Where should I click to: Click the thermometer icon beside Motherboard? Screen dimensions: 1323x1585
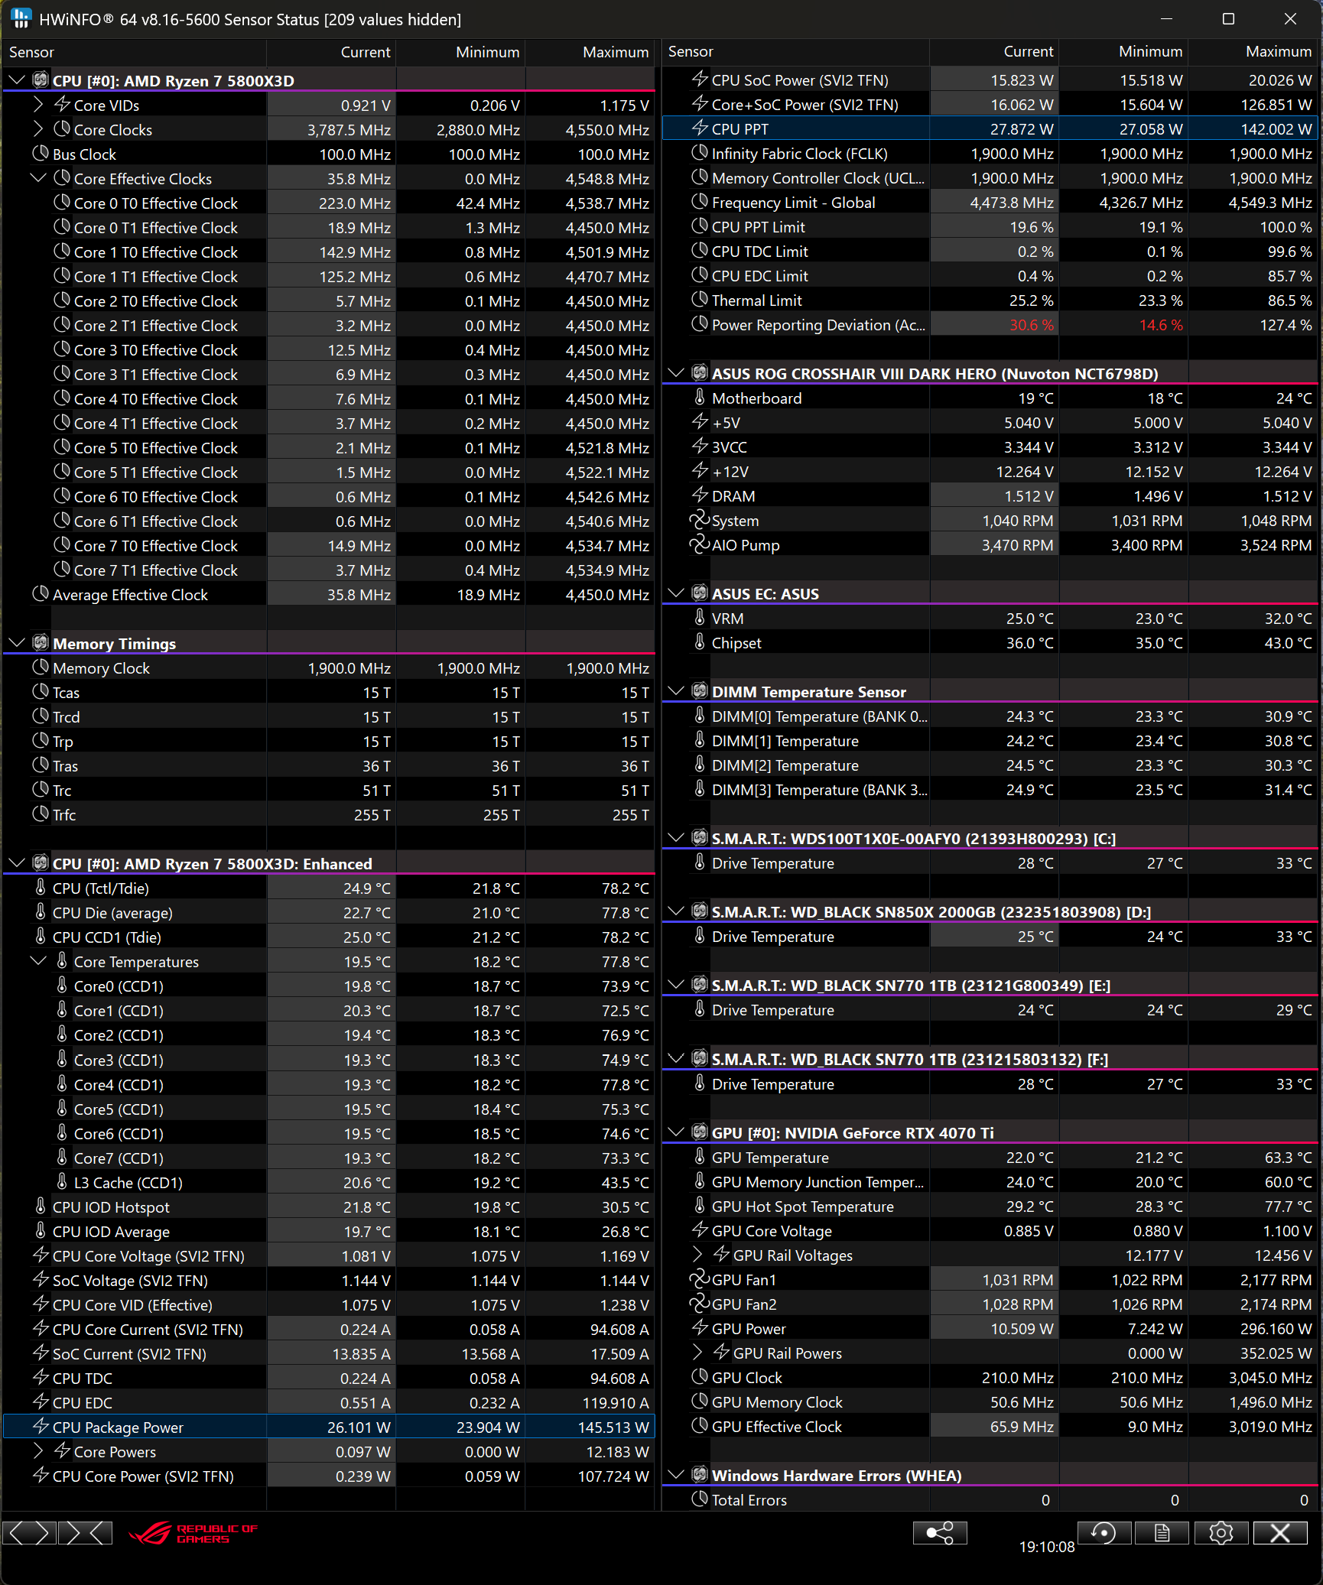[x=699, y=398]
